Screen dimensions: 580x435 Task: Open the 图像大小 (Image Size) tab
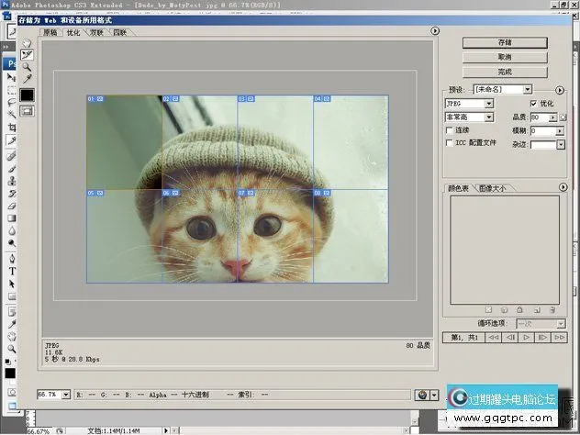[492, 188]
